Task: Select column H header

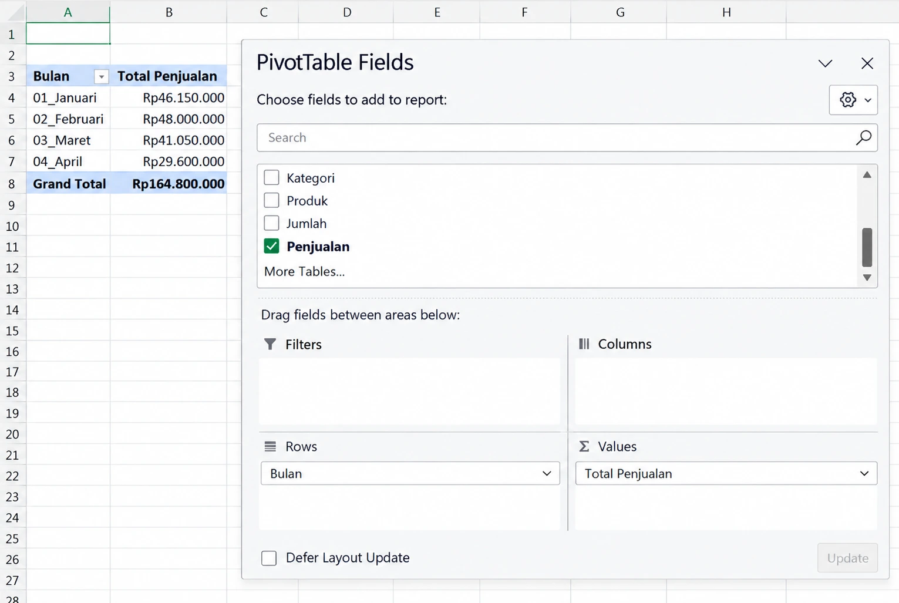Action: click(726, 12)
